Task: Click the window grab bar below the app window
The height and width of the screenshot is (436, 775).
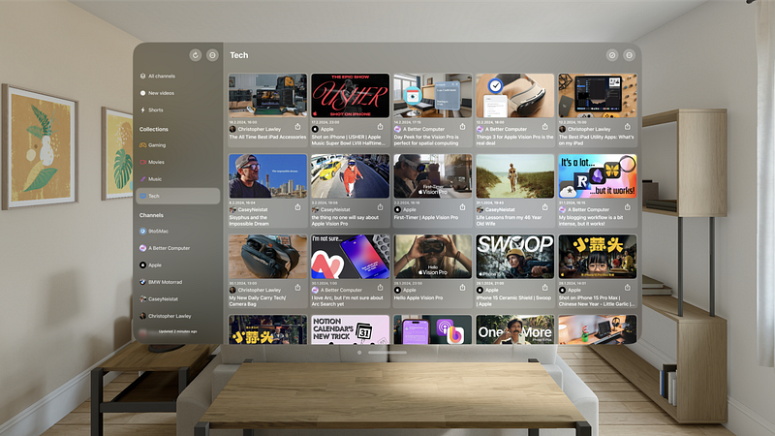Action: pyautogui.click(x=387, y=353)
